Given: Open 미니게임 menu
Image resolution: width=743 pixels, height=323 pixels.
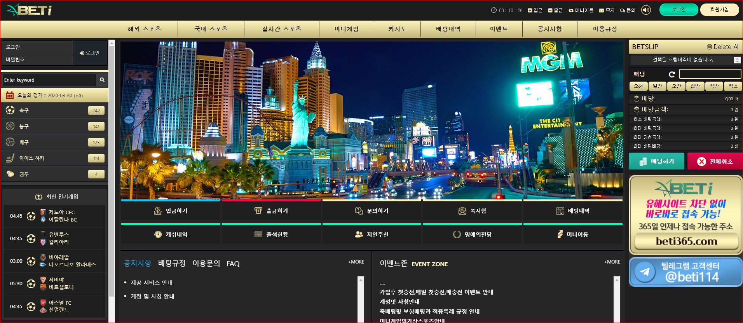Looking at the screenshot, I should [347, 29].
